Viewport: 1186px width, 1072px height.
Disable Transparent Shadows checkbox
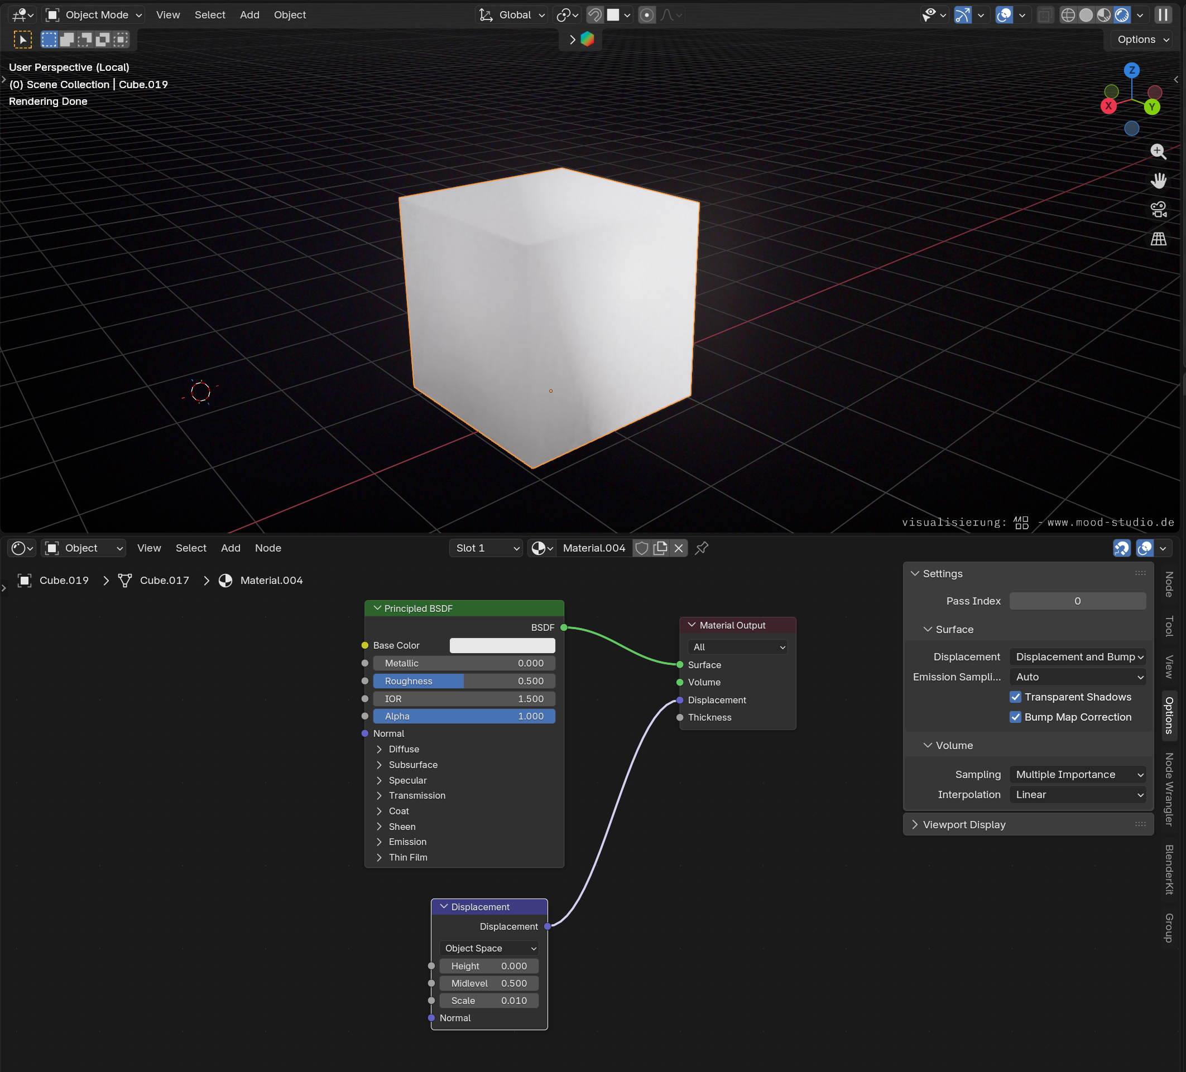1015,697
